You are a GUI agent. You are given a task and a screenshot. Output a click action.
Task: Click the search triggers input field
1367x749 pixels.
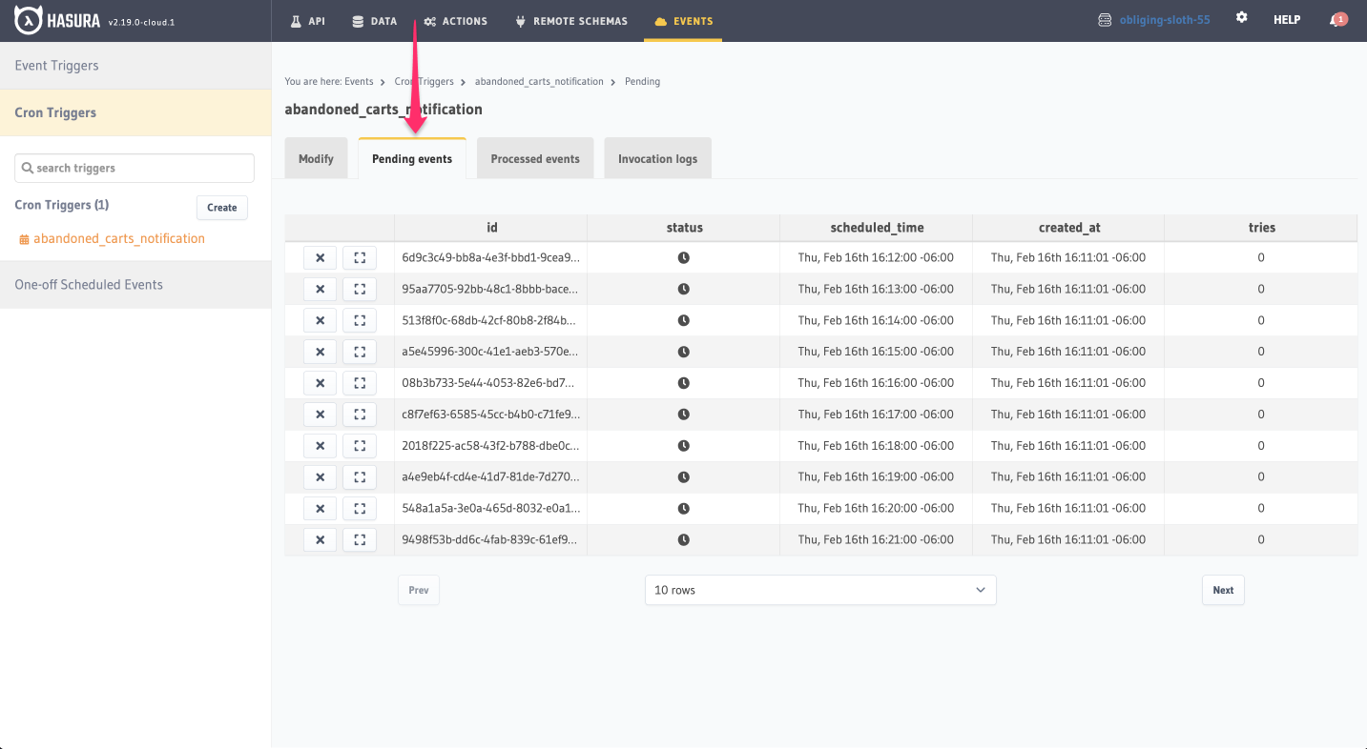(134, 168)
